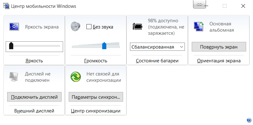Viewport: 253px width, 125px height.
Task: Click the volume speaker icon
Action: (x=75, y=26)
